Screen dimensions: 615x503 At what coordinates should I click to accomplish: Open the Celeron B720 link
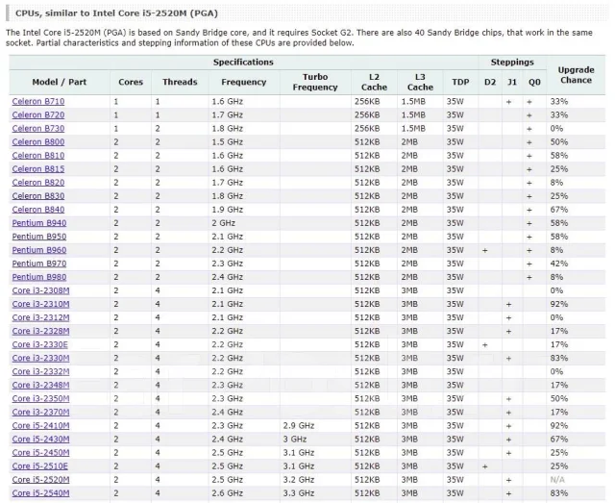click(38, 115)
